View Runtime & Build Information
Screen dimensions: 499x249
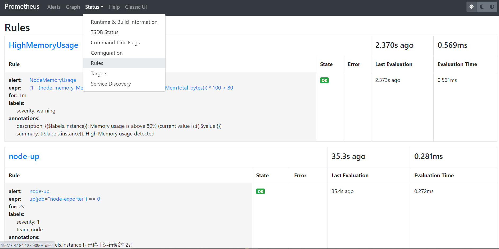click(x=124, y=22)
